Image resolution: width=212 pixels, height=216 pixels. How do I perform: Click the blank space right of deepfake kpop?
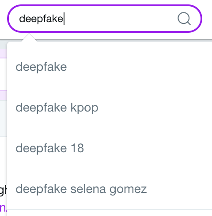[x=155, y=108]
